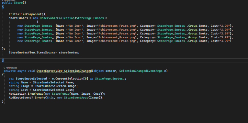Open the "0 references" CodeLens above StoreEmotesView_SelectionChanged

pos(10,68)
